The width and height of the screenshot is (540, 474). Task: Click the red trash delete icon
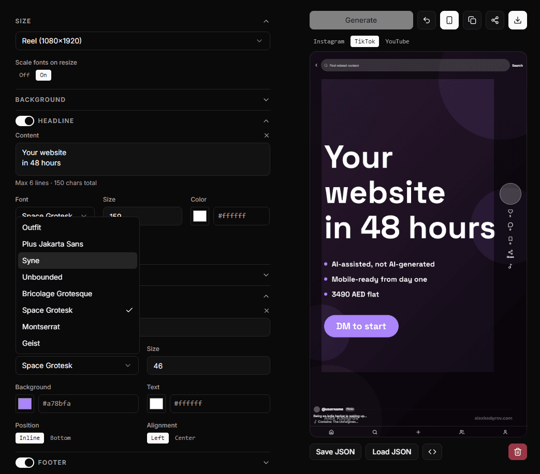[517, 452]
